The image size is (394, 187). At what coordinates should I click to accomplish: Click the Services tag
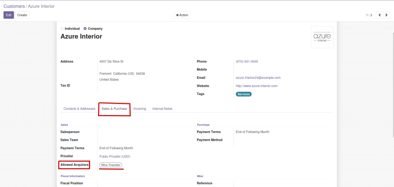pos(243,94)
